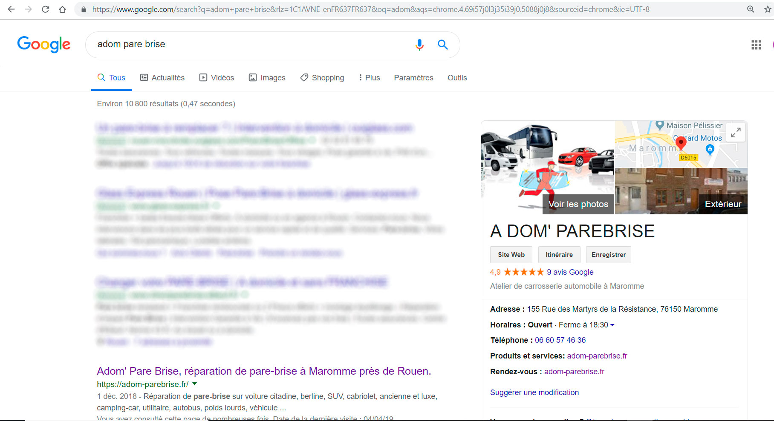Click the https://adom-parebrise.fr/ green URL
The width and height of the screenshot is (774, 421).
tap(143, 384)
